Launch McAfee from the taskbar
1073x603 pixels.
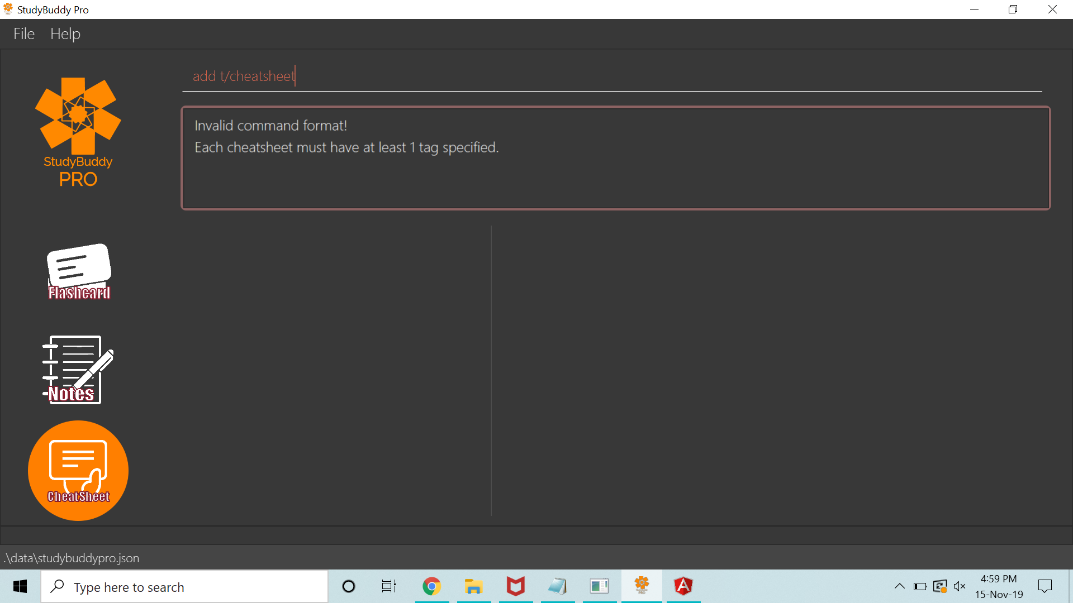click(515, 586)
